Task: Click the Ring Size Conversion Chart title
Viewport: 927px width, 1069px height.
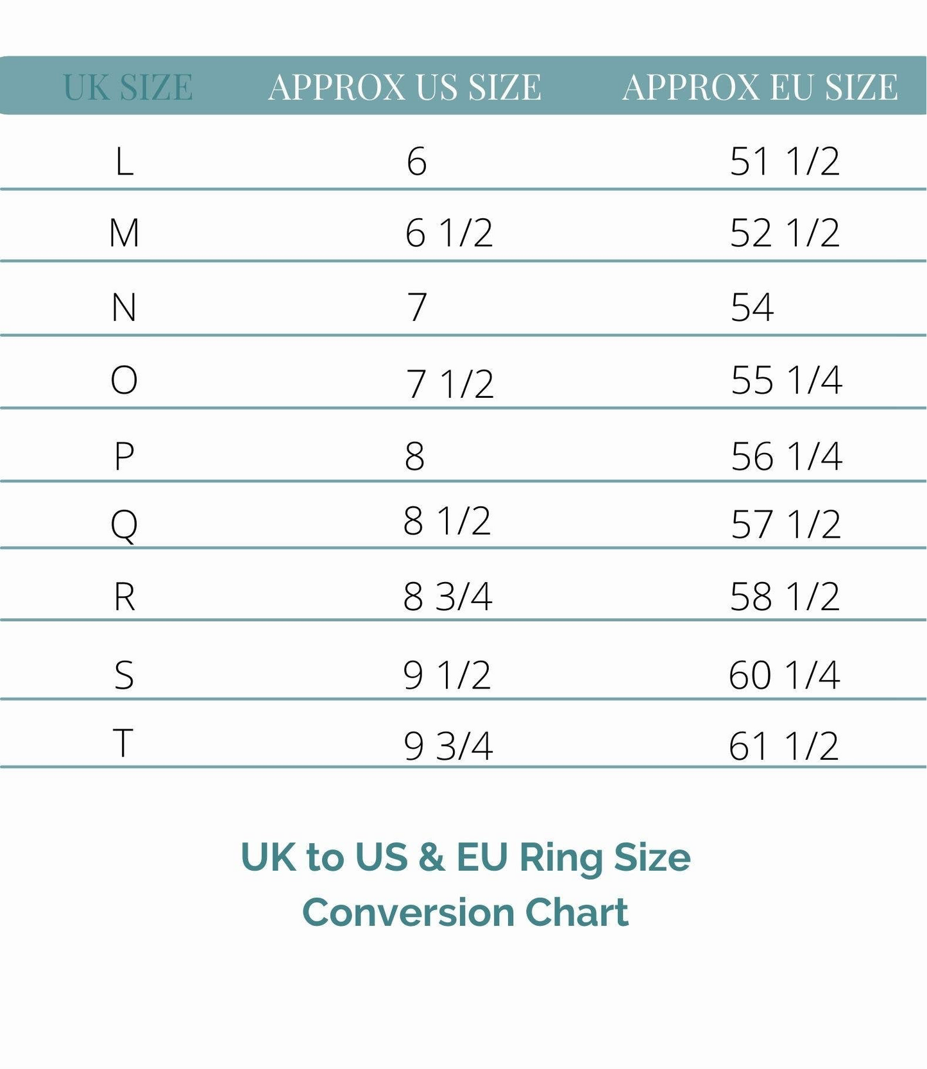Action: tap(465, 884)
